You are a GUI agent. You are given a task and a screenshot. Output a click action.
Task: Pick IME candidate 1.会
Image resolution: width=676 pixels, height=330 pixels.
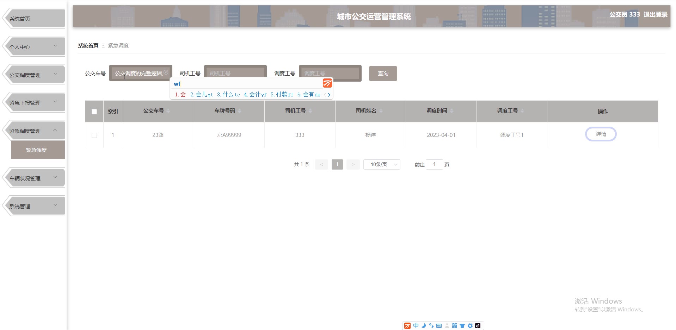(x=180, y=95)
